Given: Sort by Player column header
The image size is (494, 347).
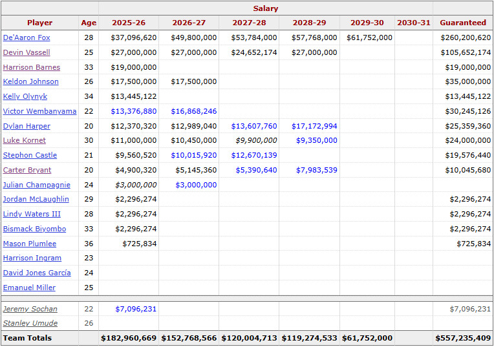Looking at the screenshot, I should (39, 23).
